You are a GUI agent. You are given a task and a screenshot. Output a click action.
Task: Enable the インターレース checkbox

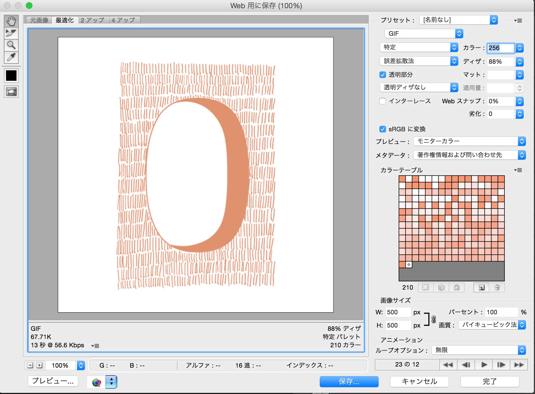(x=382, y=101)
